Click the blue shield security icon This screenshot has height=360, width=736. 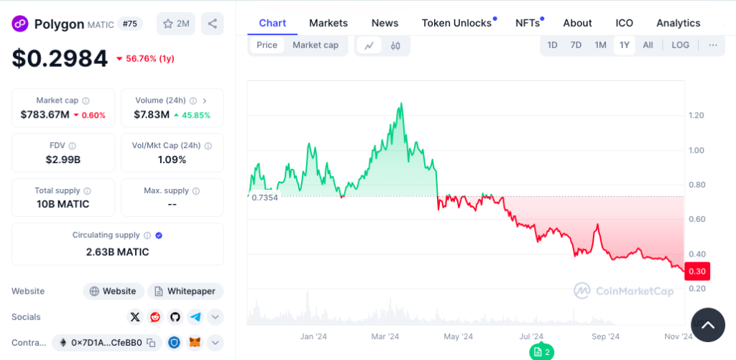click(174, 343)
